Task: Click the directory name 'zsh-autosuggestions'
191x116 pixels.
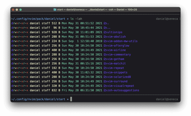Action: click(x=123, y=91)
